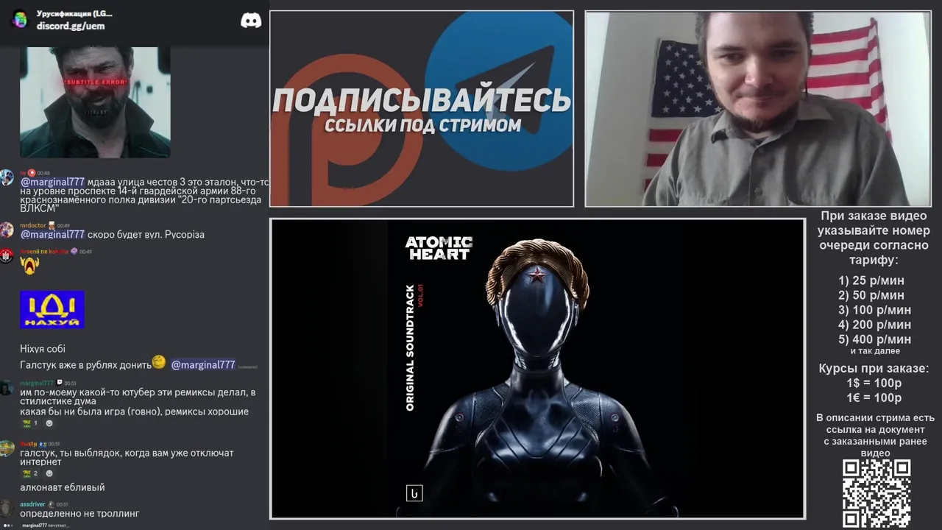Click the rate text '1€ = 100р'

tap(874, 398)
